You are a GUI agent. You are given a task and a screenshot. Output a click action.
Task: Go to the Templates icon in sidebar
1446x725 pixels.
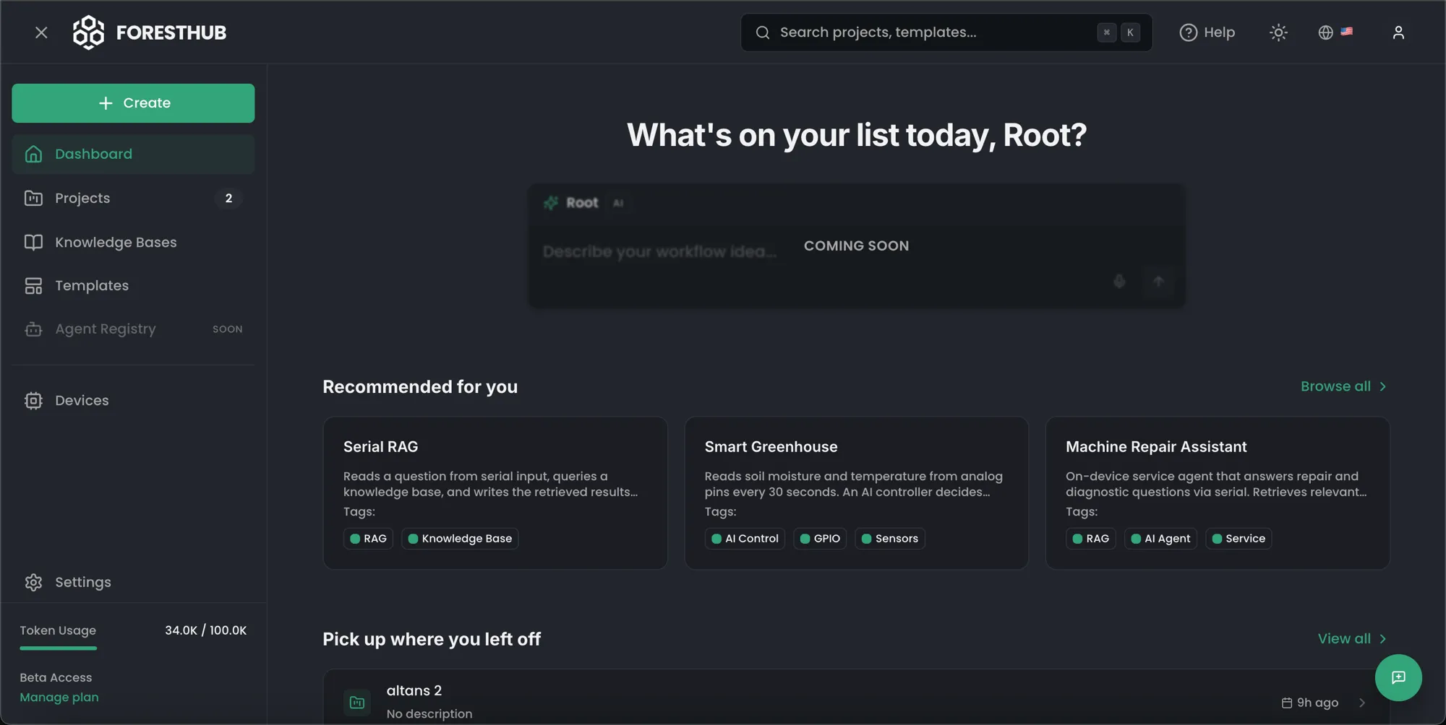pyautogui.click(x=33, y=286)
